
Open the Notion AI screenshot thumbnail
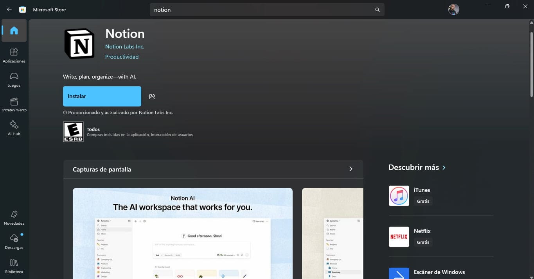tap(183, 233)
